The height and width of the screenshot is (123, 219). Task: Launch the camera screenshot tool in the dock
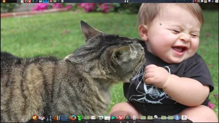tap(100, 118)
